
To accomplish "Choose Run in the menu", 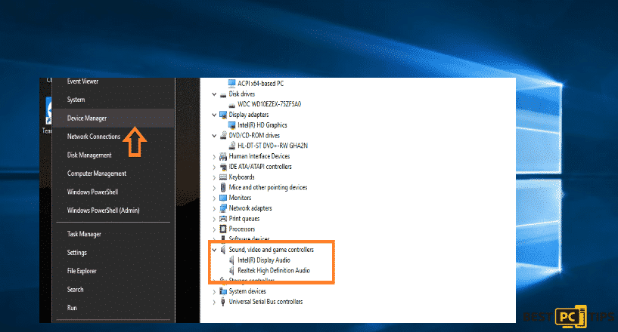I will click(x=113, y=308).
